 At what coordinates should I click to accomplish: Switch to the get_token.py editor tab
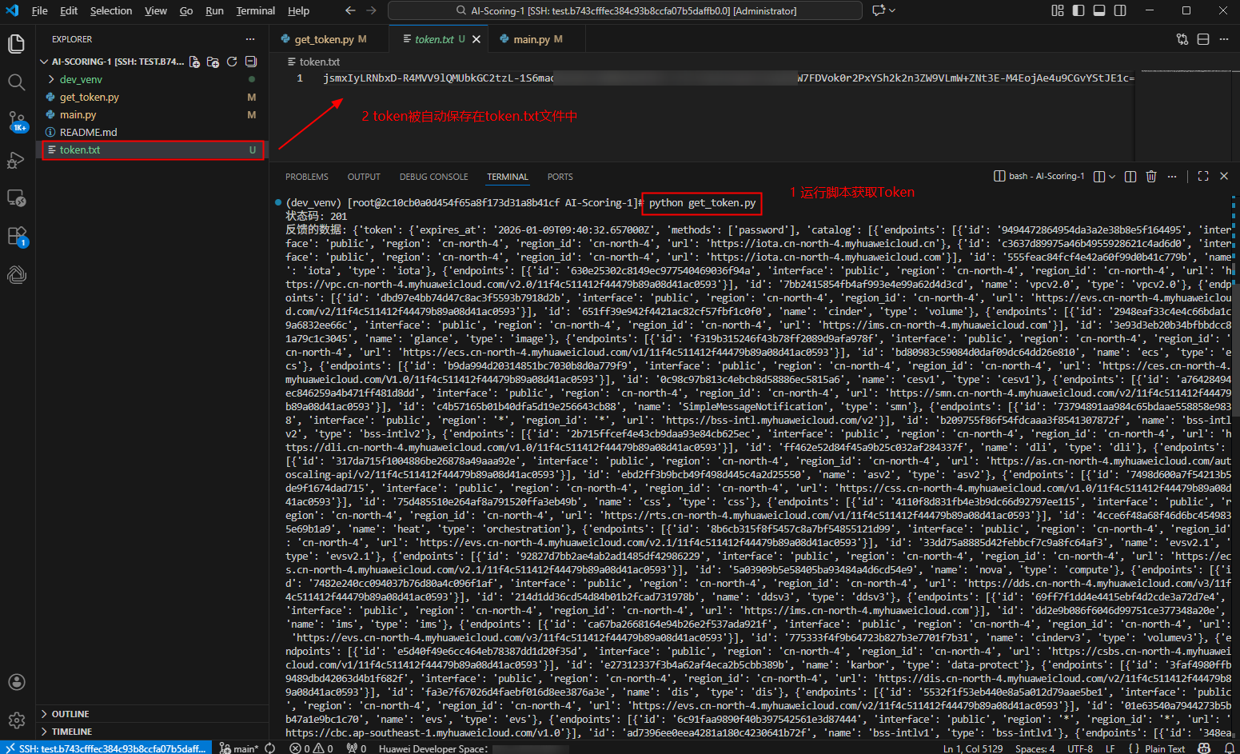pos(329,39)
